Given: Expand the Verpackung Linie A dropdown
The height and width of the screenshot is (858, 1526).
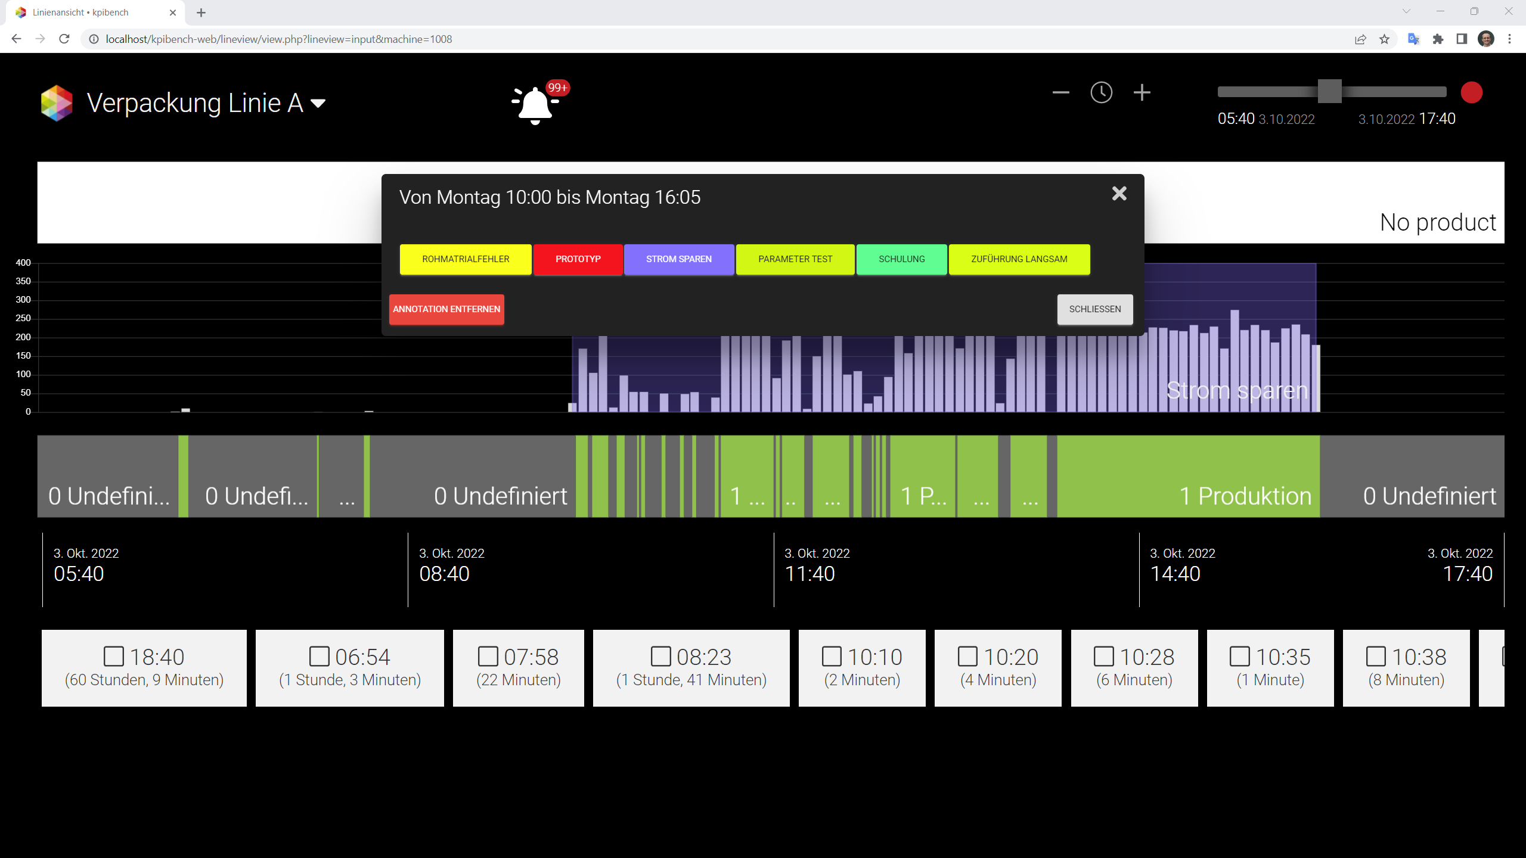Looking at the screenshot, I should [x=318, y=104].
